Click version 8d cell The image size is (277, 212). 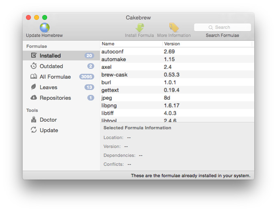click(x=167, y=98)
